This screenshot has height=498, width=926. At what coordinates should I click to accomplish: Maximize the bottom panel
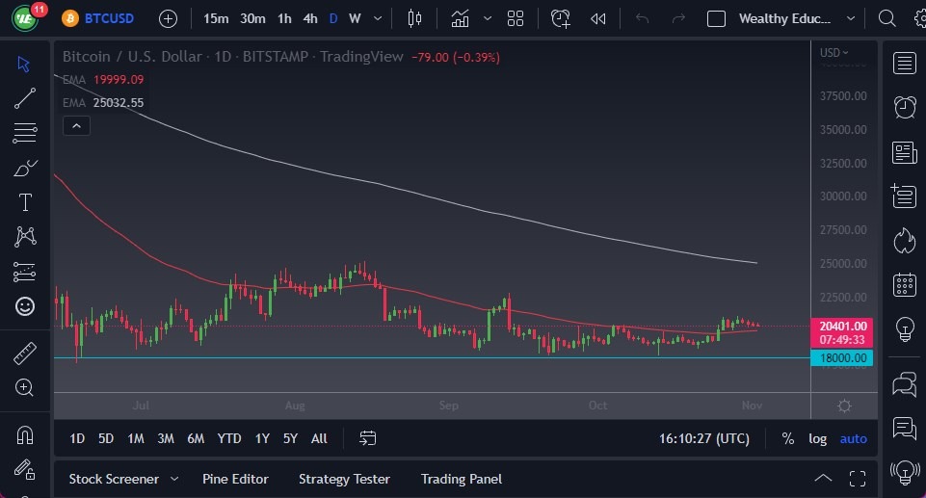[x=858, y=479]
